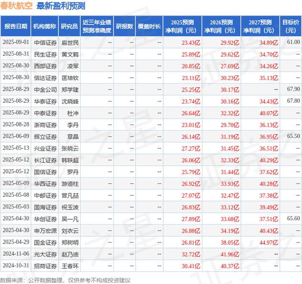The width and height of the screenshot is (302, 284).
Task: Click analyst name 沈晓峰
Action: 70,101
